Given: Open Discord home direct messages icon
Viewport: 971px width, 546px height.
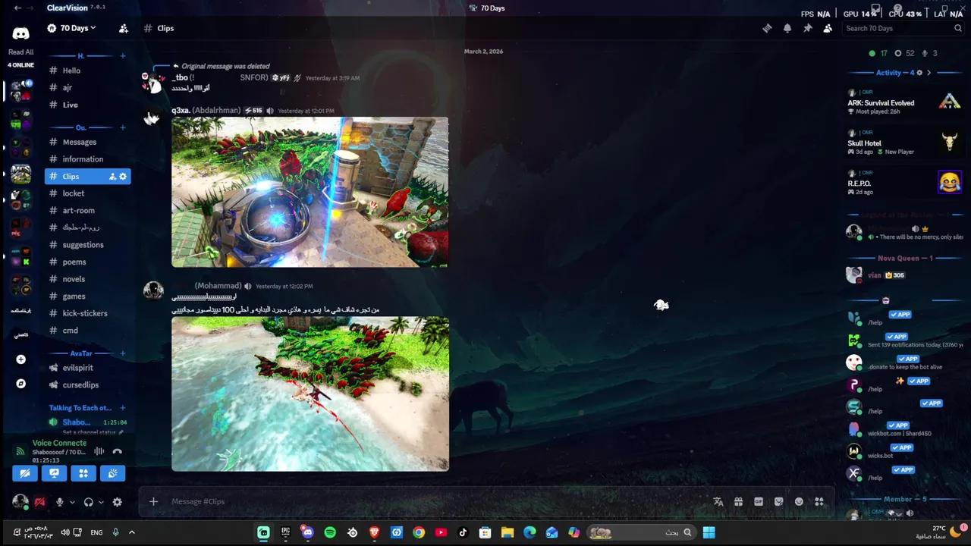Looking at the screenshot, I should click(20, 33).
